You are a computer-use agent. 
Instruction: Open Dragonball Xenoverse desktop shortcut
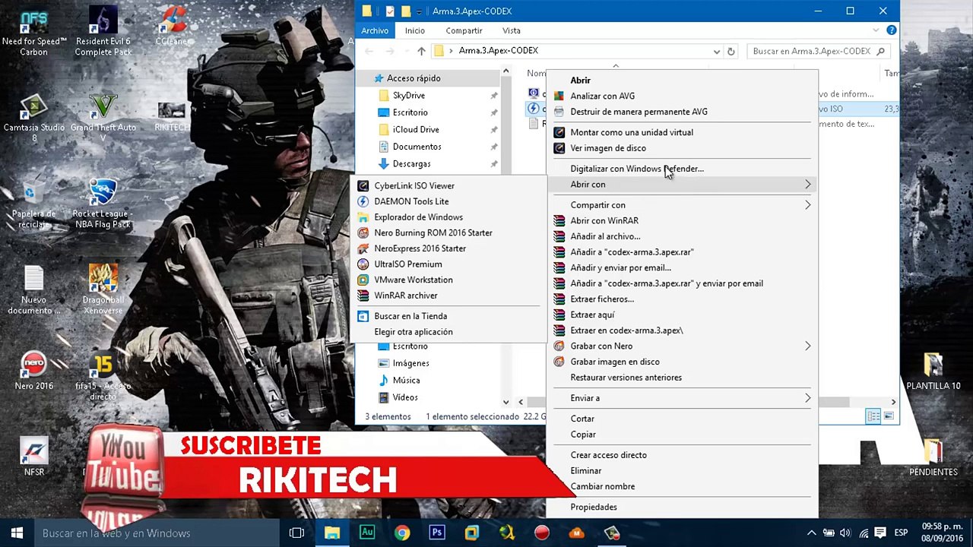[x=103, y=290]
